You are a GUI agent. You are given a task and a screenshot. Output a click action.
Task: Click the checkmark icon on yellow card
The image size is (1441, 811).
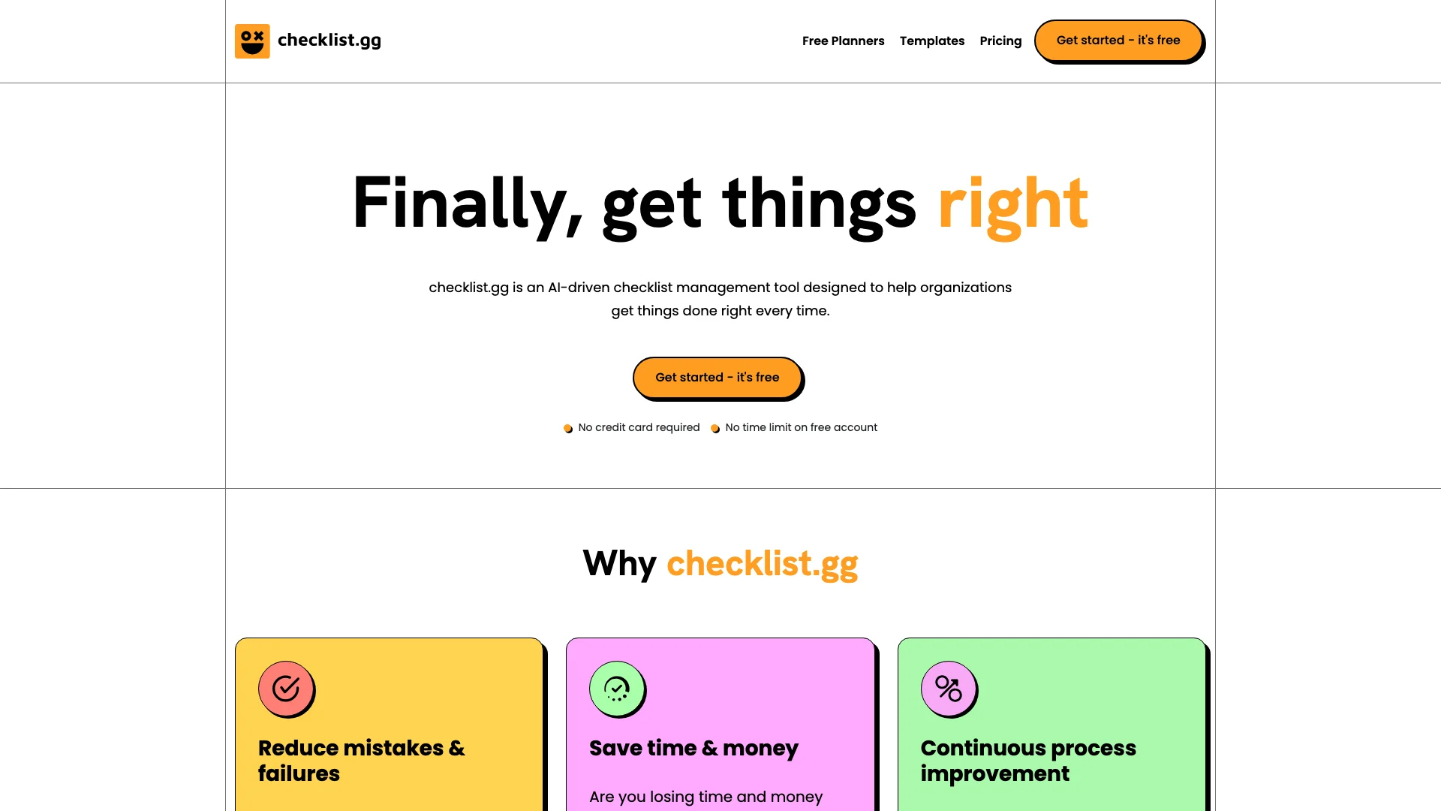coord(286,688)
